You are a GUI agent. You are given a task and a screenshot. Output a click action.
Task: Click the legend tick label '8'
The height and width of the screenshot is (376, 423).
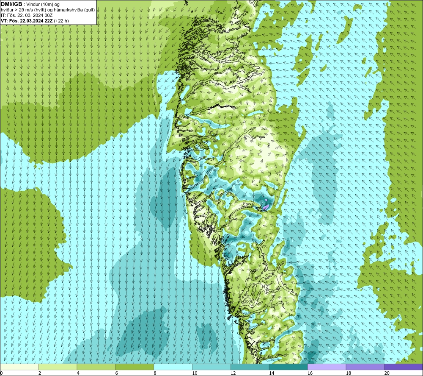point(155,373)
